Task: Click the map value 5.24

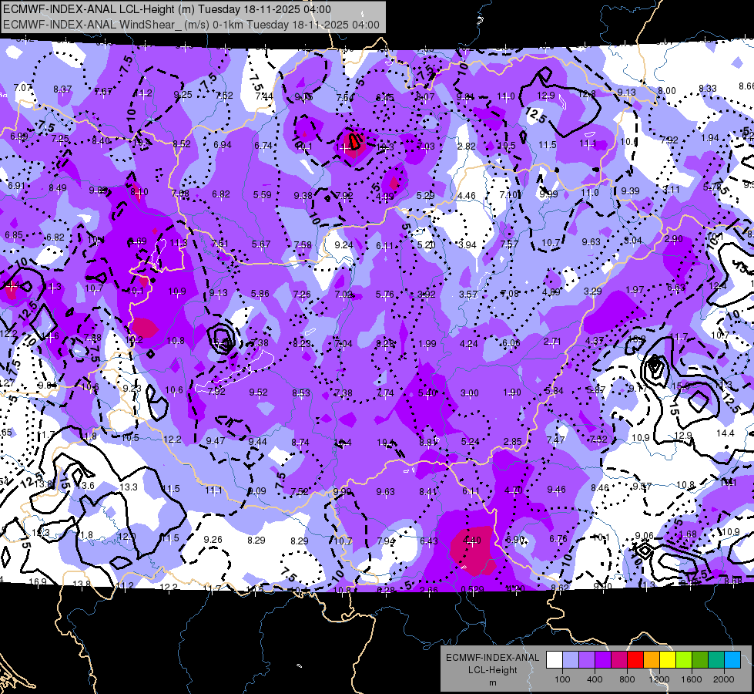Action: [471, 441]
